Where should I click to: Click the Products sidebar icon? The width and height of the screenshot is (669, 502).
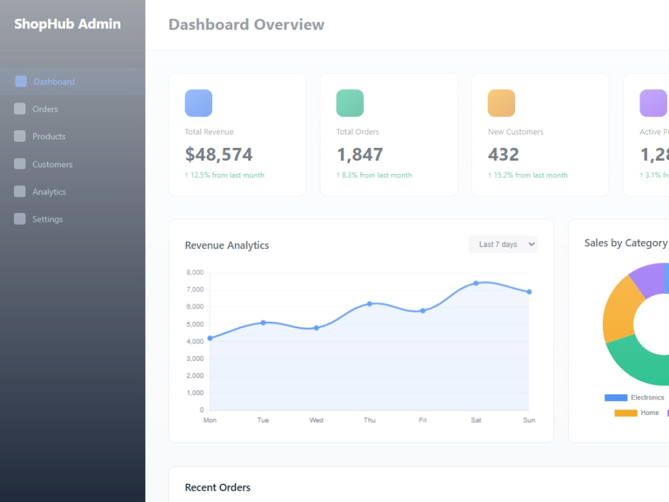coord(19,136)
